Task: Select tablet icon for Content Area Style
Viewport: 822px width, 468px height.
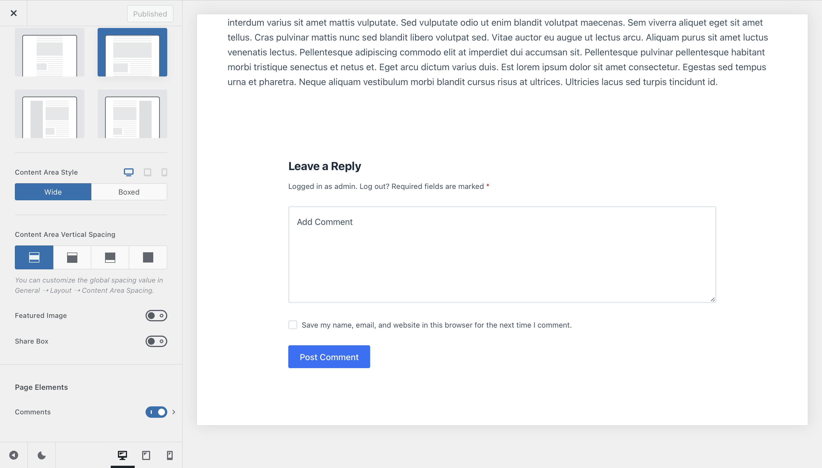Action: (147, 172)
